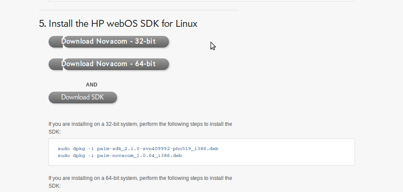Image resolution: width=403 pixels, height=192 pixels.
Task: Click the bold AND text between download buttons
Action: [x=91, y=85]
